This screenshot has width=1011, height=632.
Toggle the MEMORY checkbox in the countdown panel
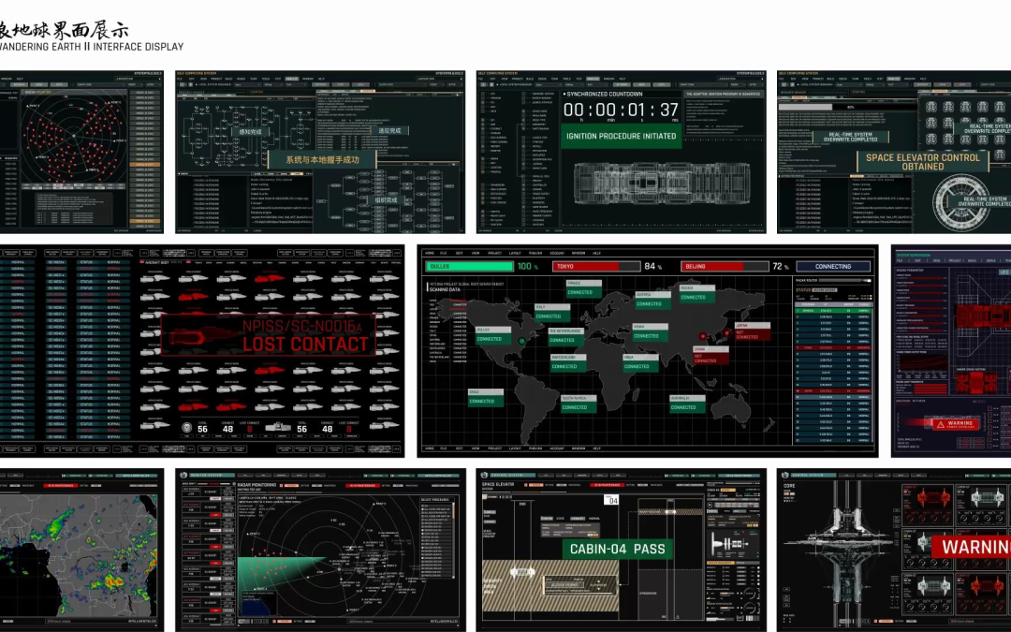tap(483, 146)
